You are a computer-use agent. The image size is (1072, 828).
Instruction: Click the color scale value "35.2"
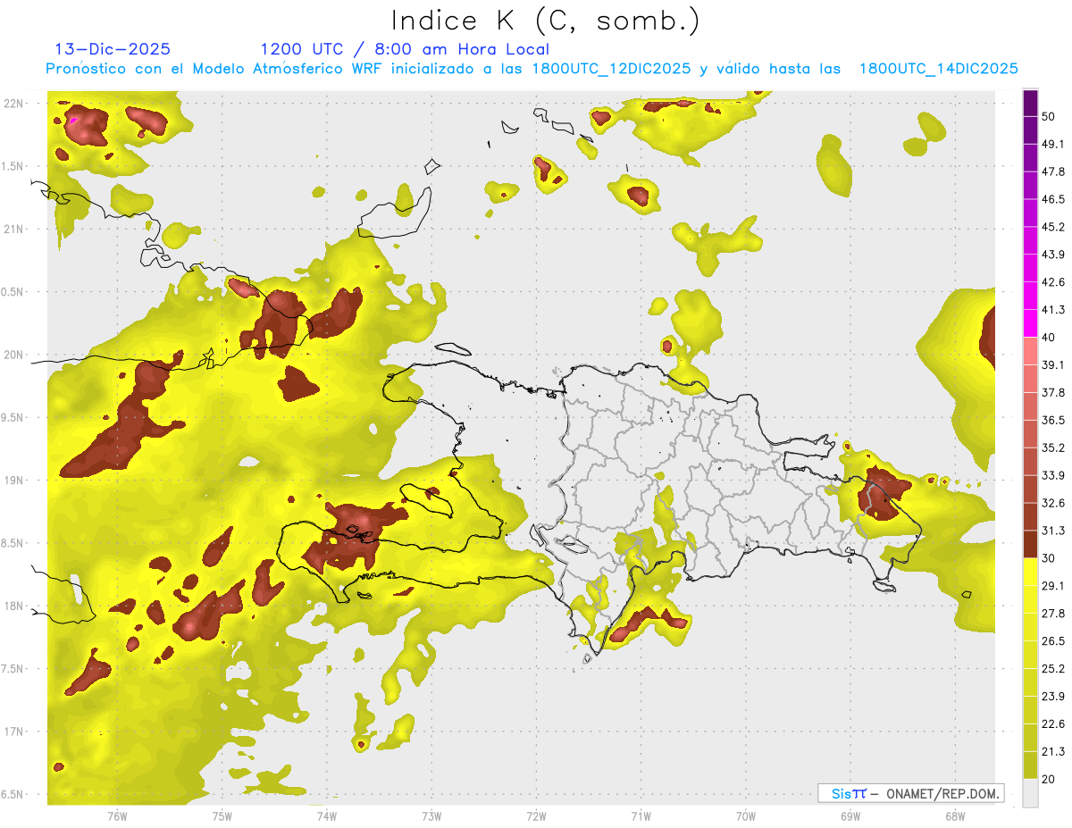tap(1053, 447)
